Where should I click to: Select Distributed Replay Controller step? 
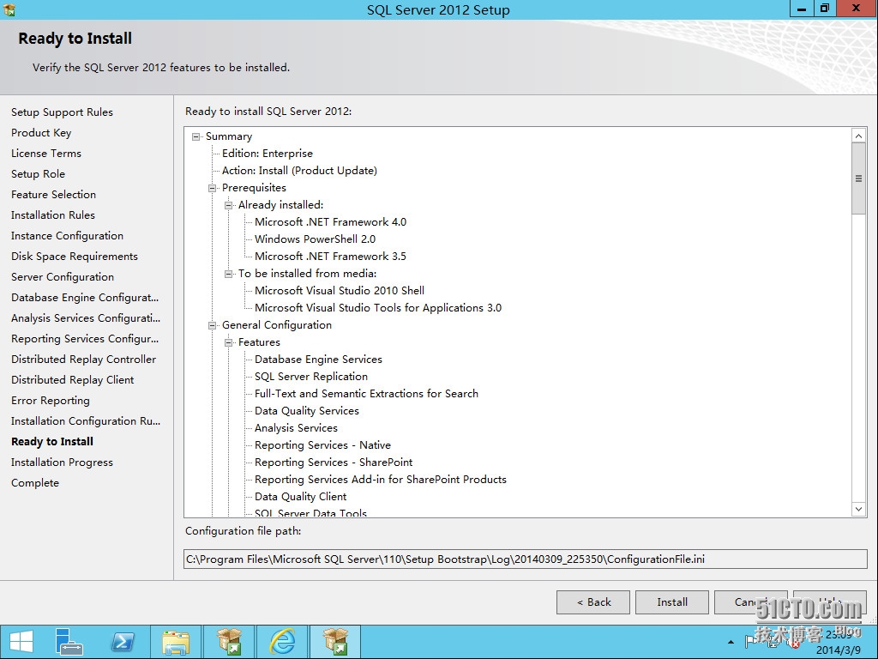point(83,360)
